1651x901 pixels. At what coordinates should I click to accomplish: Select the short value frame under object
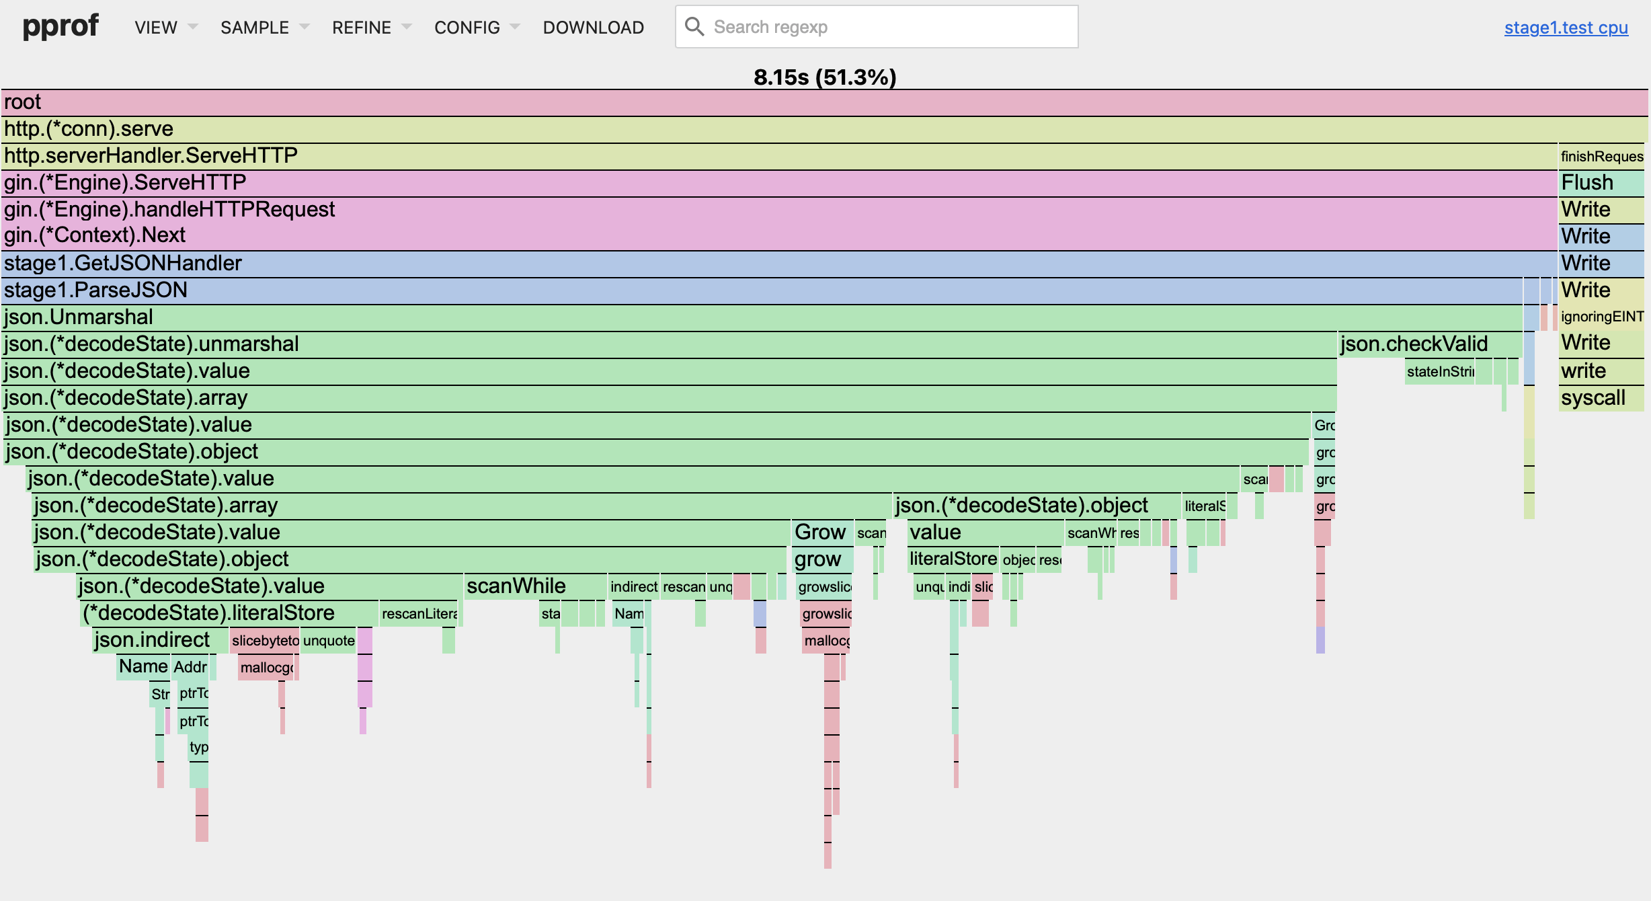pos(985,533)
